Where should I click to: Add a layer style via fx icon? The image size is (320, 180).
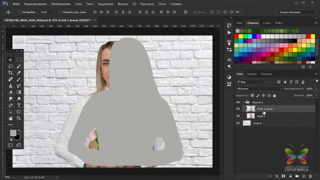coord(276,176)
